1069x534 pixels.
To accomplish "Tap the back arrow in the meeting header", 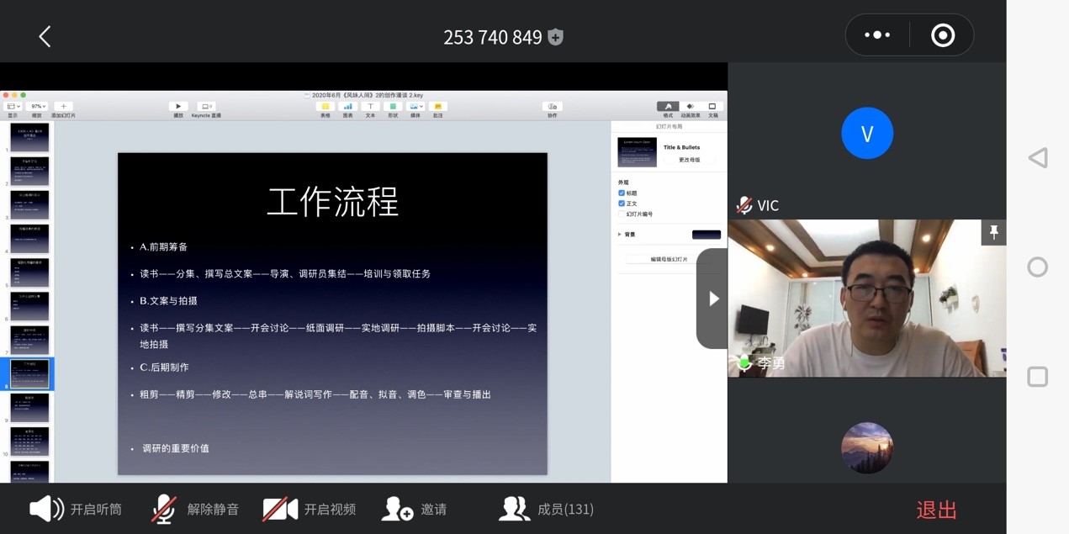I will click(x=45, y=36).
